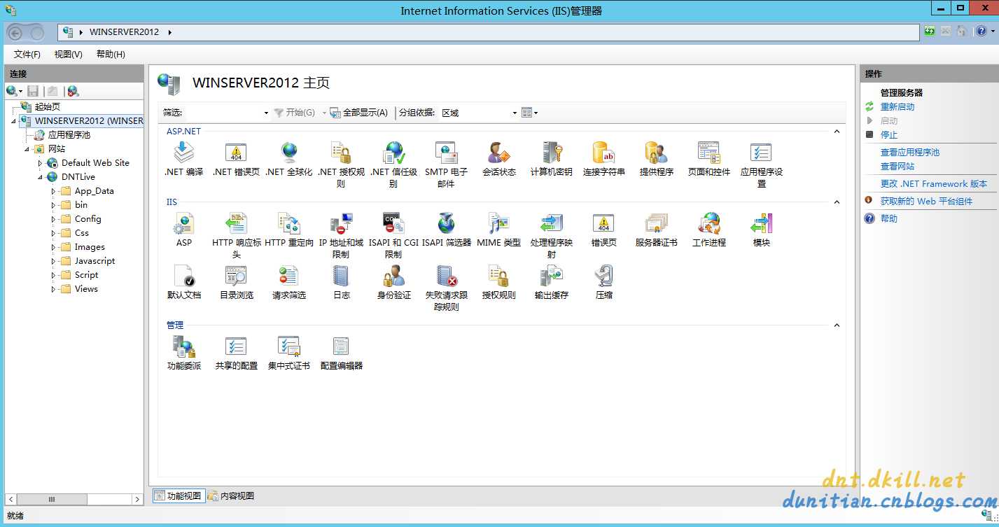
Task: Select the 起始页 tree item
Action: tap(47, 107)
